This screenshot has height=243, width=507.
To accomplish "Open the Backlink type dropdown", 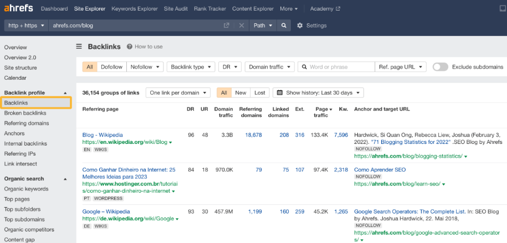I will click(x=191, y=67).
